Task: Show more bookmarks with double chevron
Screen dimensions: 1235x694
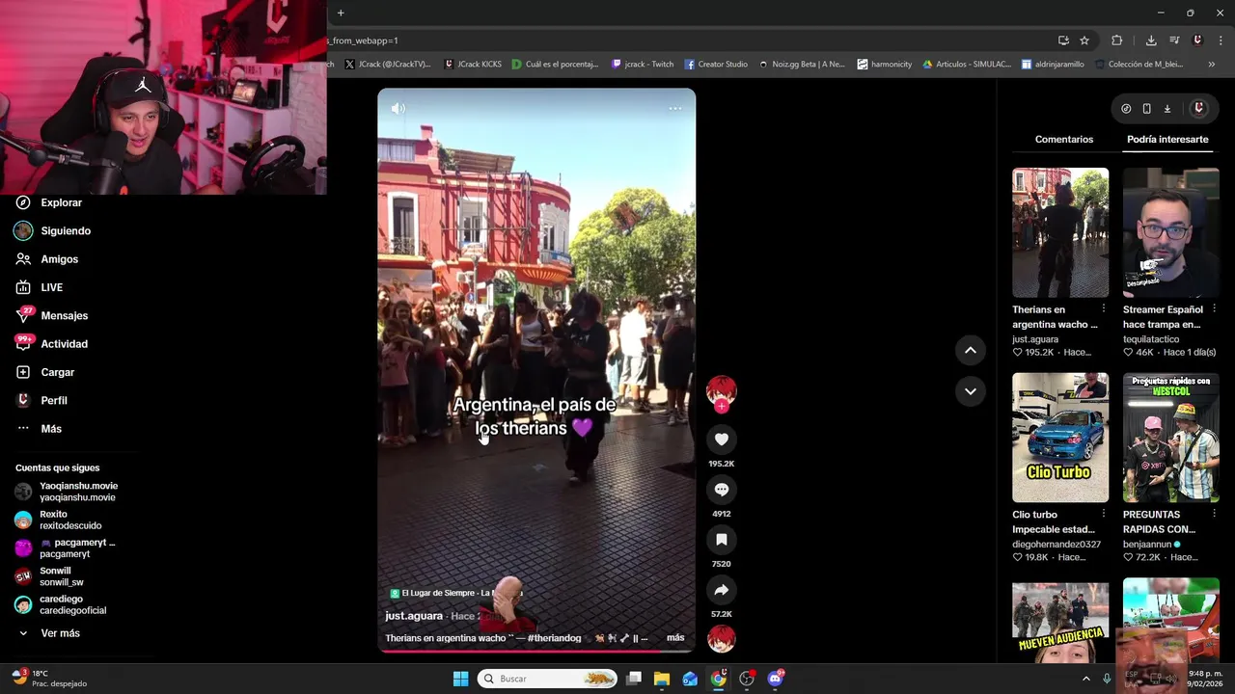Action: coord(1212,65)
